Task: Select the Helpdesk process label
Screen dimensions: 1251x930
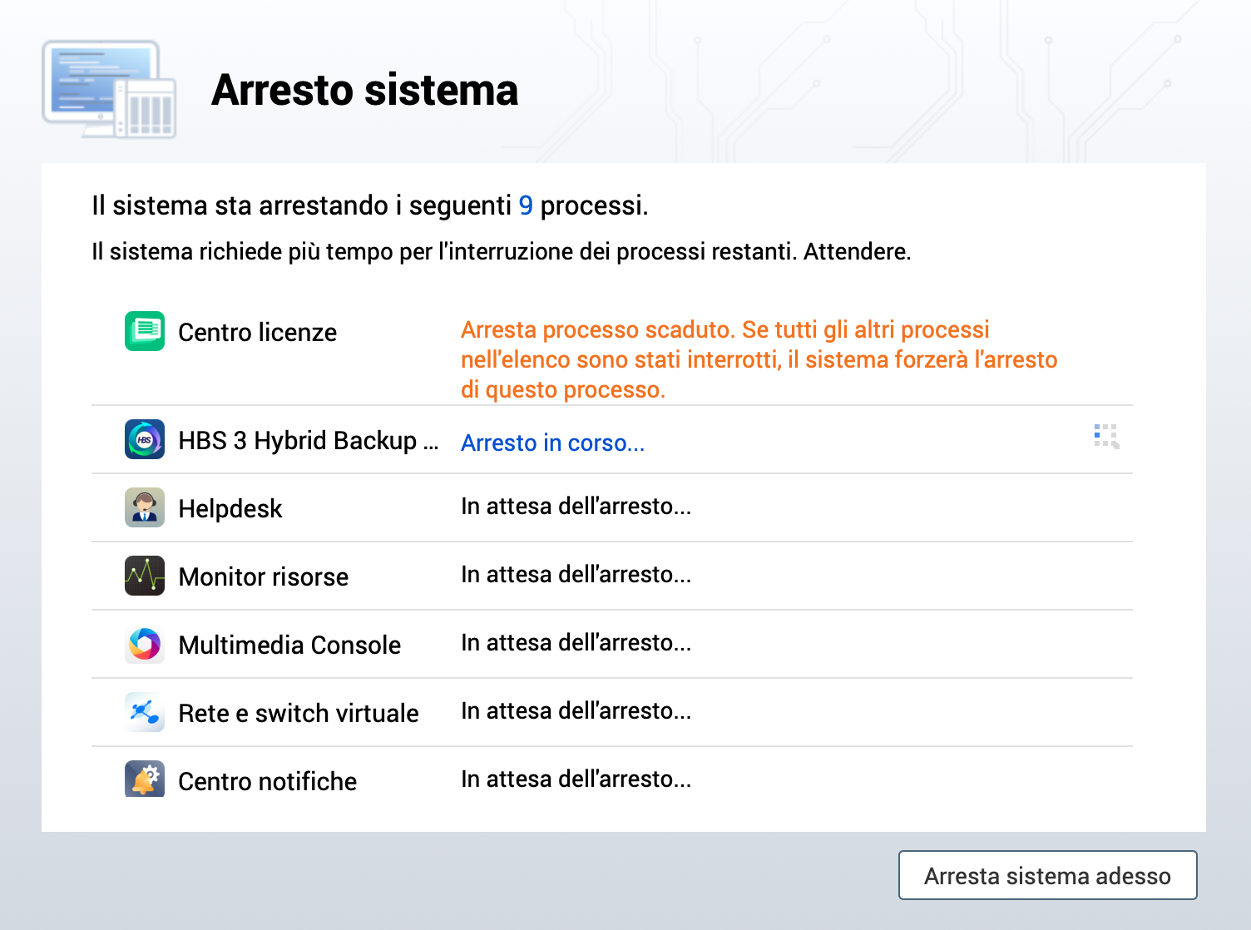Action: 230,509
